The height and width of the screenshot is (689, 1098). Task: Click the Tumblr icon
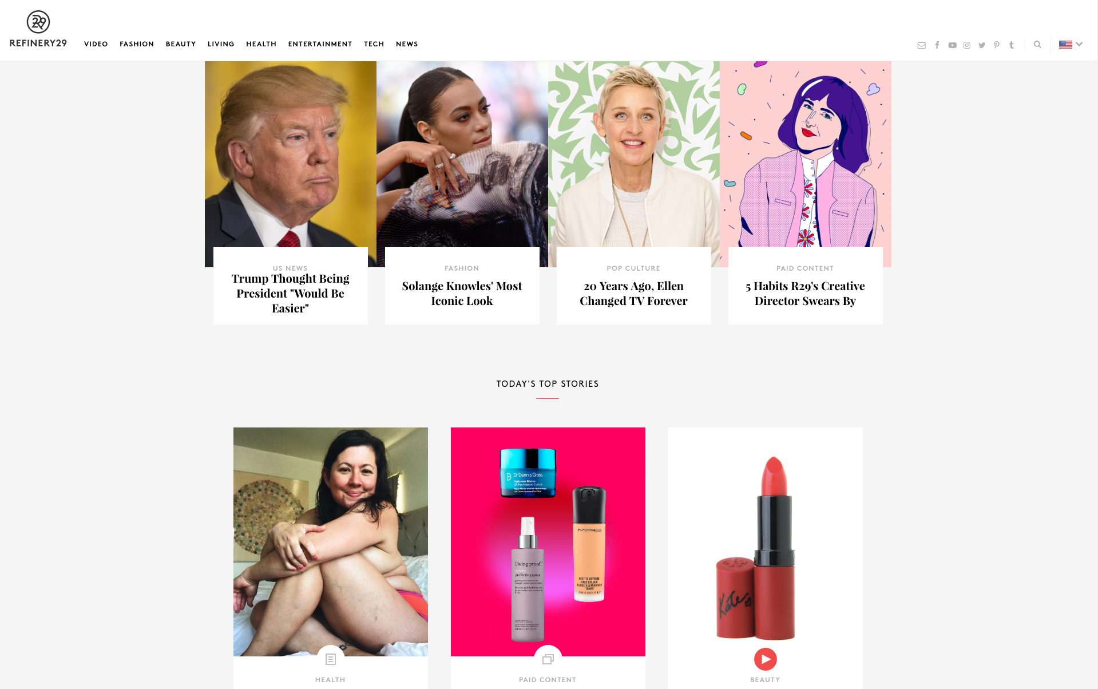[1012, 45]
